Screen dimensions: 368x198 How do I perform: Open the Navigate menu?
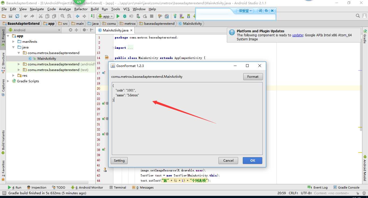(37, 9)
